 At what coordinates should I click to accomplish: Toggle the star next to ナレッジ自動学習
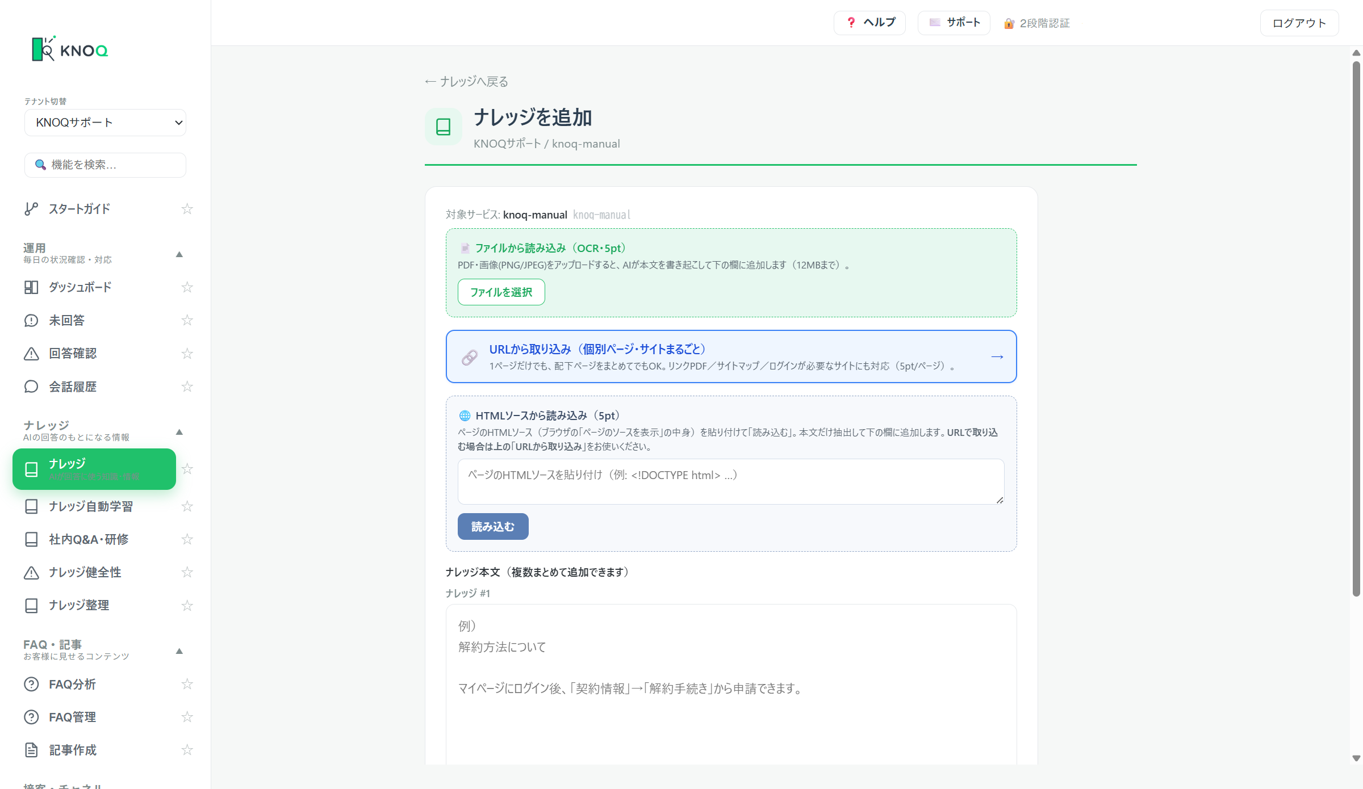187,506
